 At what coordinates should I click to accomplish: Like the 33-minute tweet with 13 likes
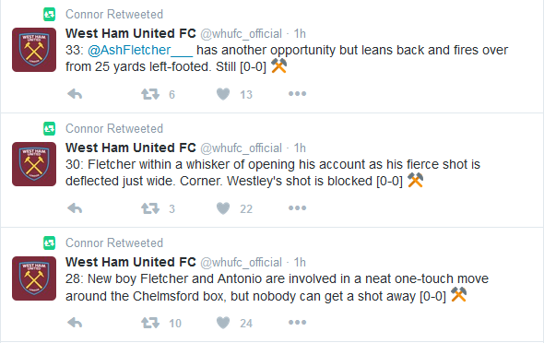click(x=223, y=94)
